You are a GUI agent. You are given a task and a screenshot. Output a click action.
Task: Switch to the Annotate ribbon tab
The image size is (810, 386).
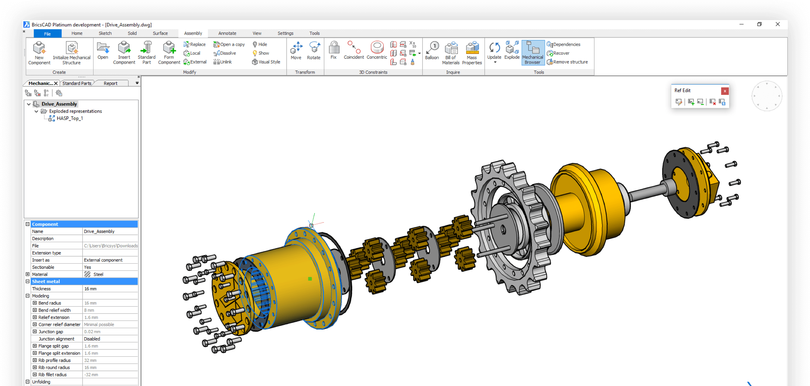click(227, 33)
